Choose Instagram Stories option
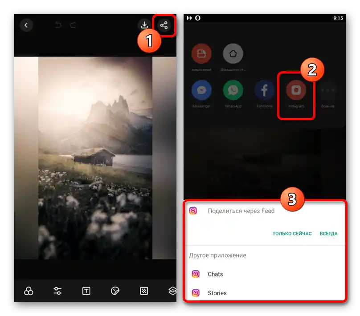360x316 pixels. click(x=265, y=293)
